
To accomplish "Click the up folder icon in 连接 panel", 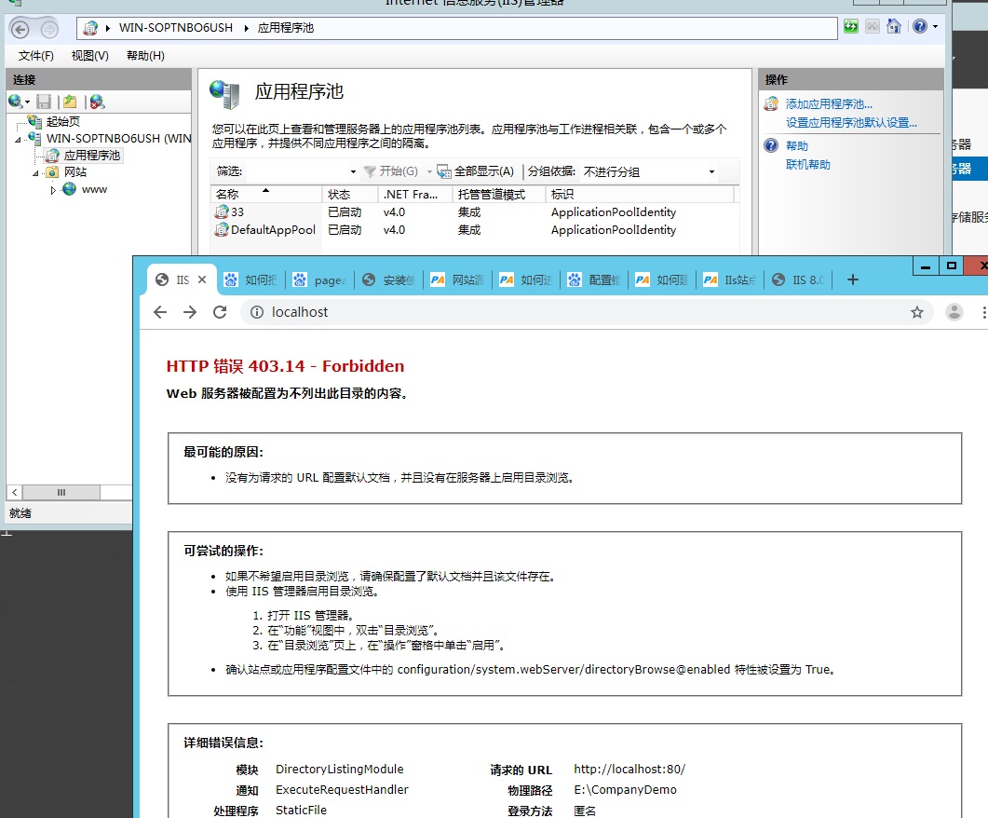I will [x=70, y=102].
